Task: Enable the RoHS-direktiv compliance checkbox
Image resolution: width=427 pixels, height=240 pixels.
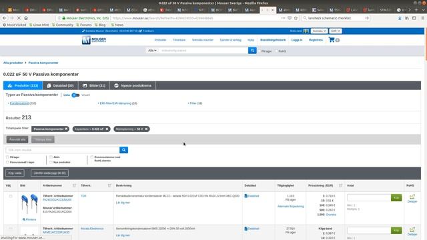Action: [x=92, y=157]
